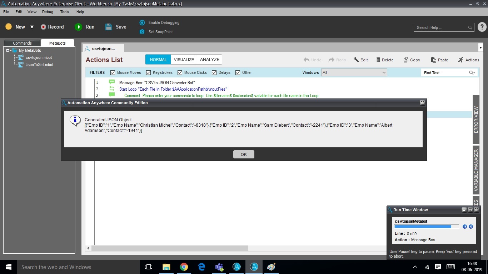Copy the selected action
This screenshot has width=488, height=274.
point(412,60)
